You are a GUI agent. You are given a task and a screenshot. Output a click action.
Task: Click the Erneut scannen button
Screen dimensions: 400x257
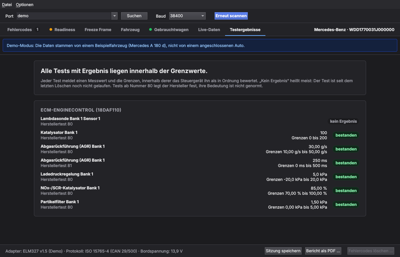[231, 16]
